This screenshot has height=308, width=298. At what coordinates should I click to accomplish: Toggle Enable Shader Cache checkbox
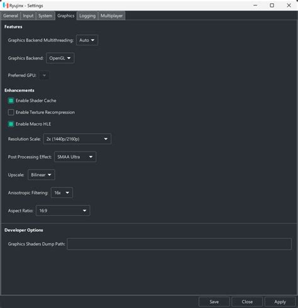pyautogui.click(x=11, y=101)
